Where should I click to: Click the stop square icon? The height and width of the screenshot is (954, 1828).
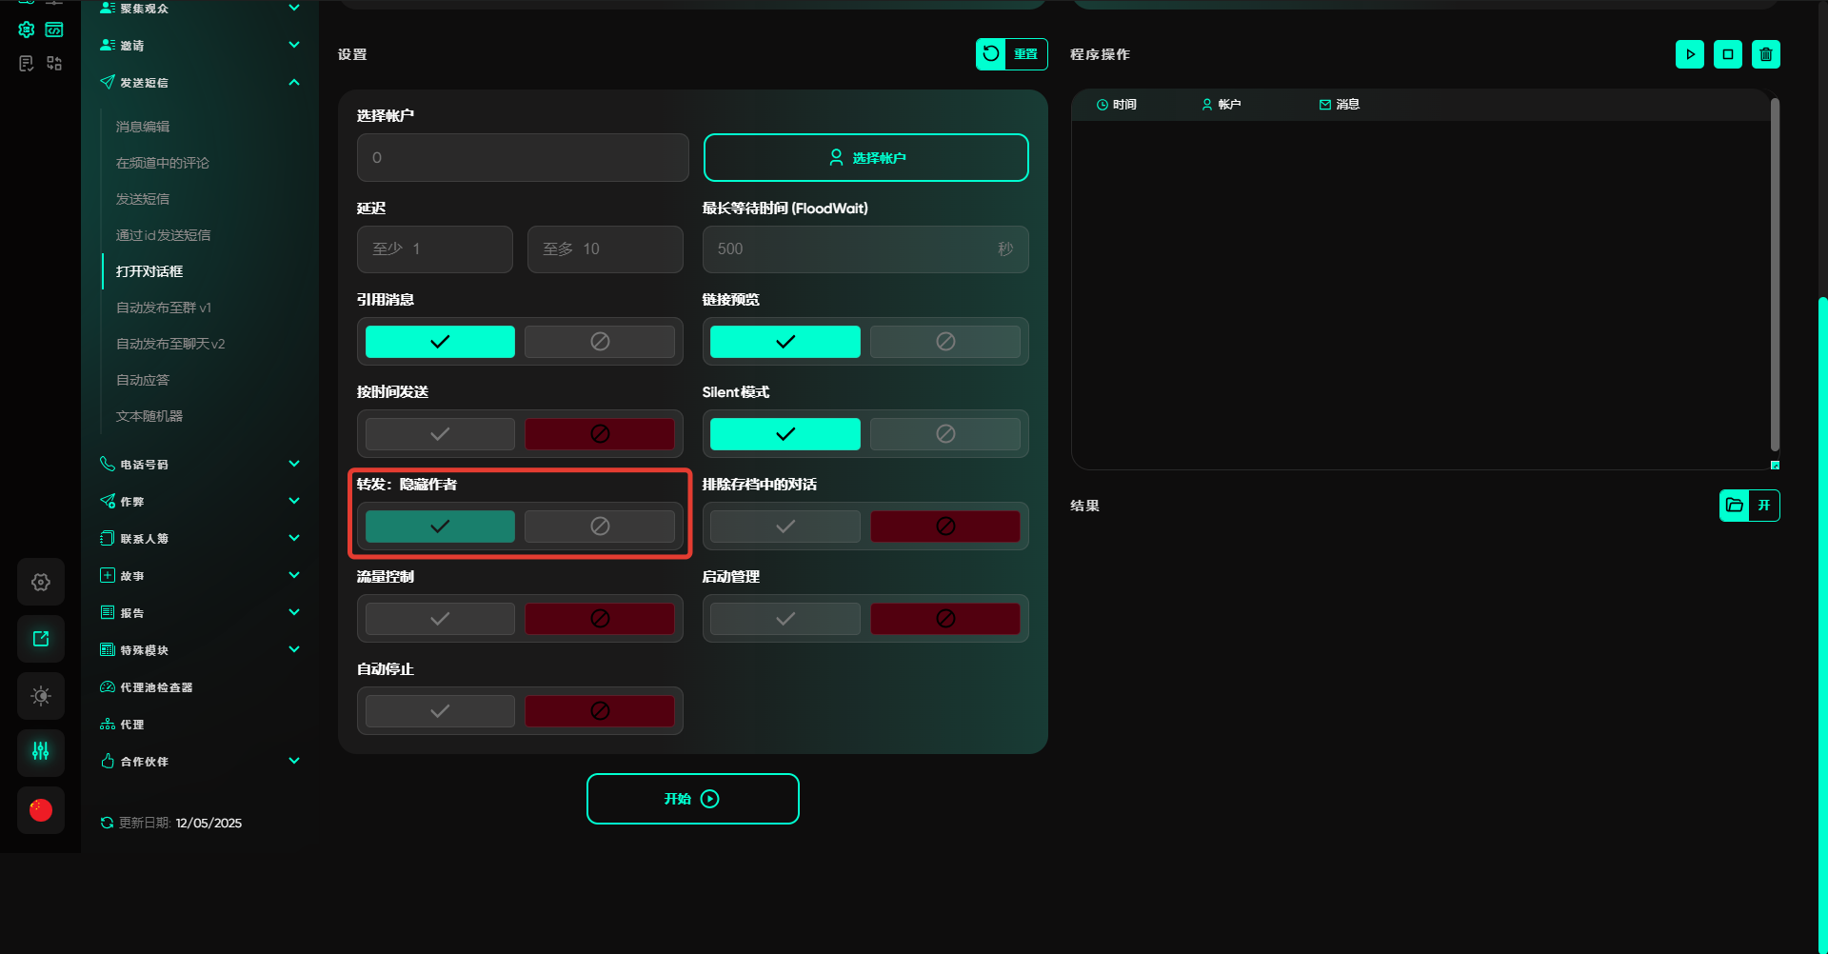pos(1727,54)
